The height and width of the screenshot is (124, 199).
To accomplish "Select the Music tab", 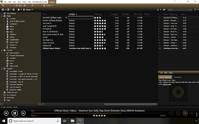I will pyautogui.click(x=52, y=2).
